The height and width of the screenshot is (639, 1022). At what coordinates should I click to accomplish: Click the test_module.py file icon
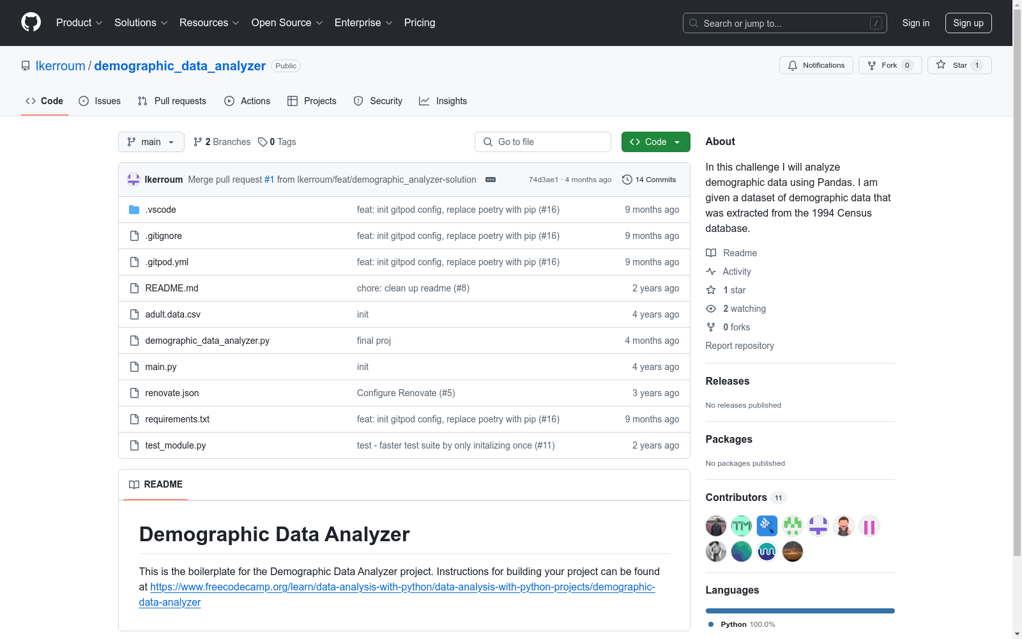click(134, 445)
